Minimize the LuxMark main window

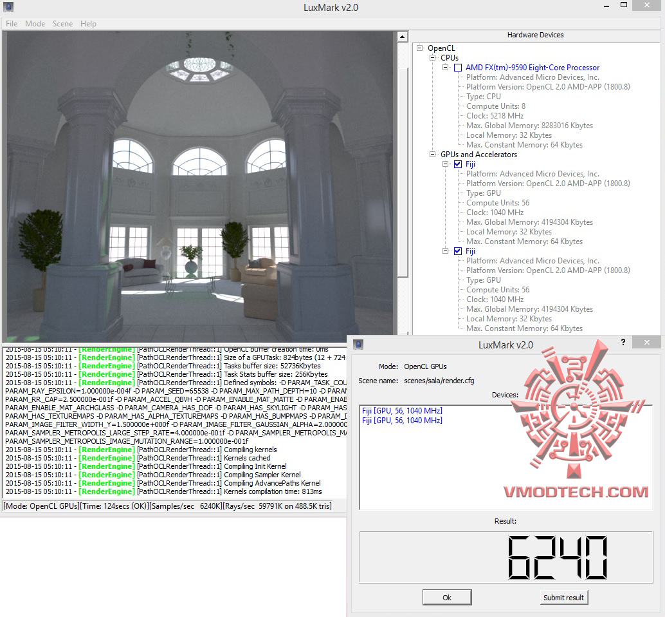click(606, 6)
